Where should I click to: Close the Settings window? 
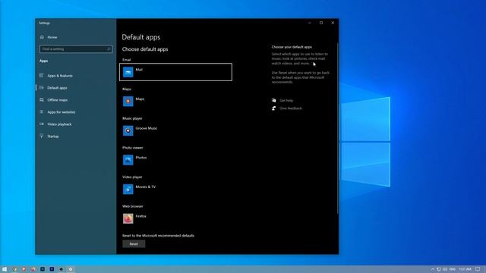(333, 23)
